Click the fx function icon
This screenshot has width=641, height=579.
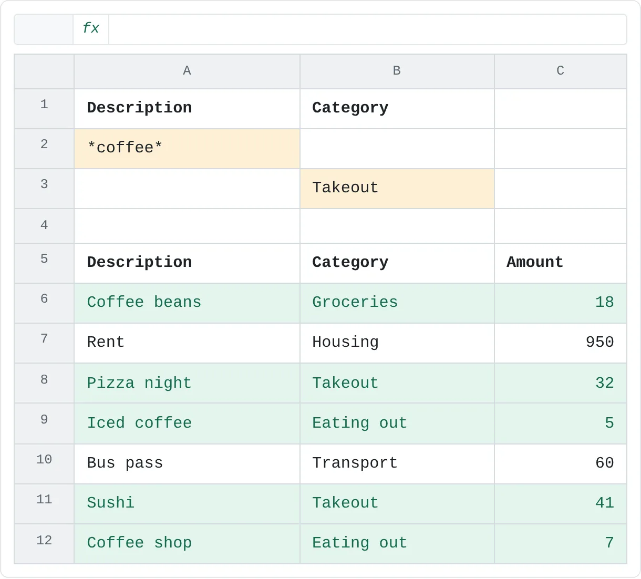91,29
